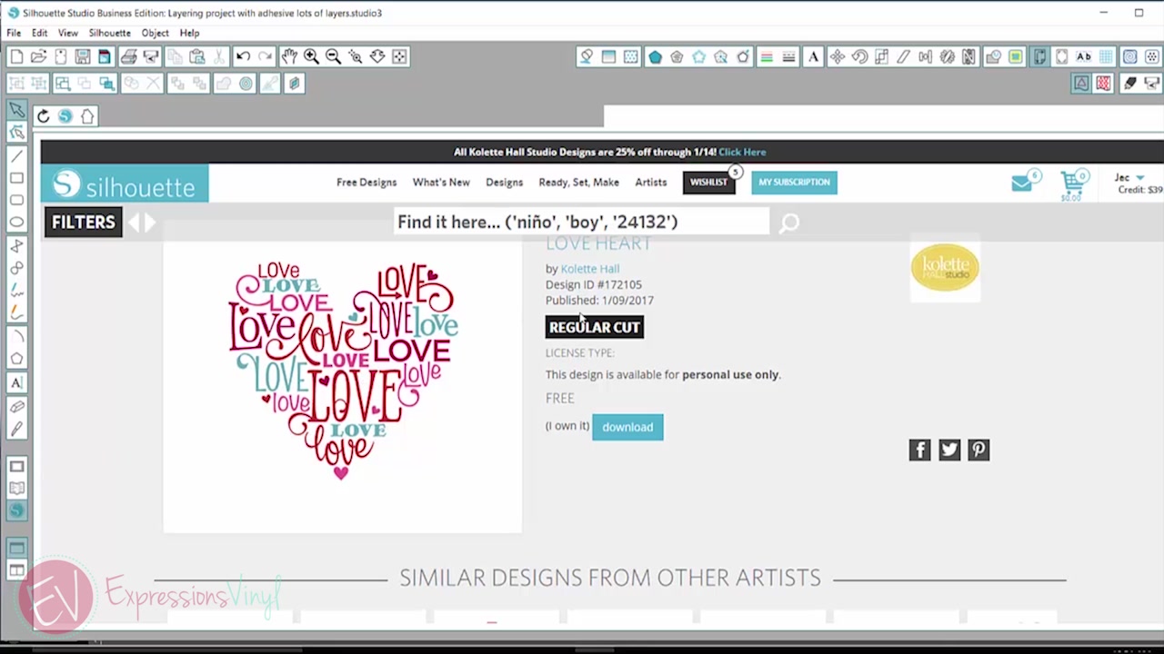Open the Library book icon in left toolbar
Image resolution: width=1164 pixels, height=654 pixels.
tap(16, 489)
